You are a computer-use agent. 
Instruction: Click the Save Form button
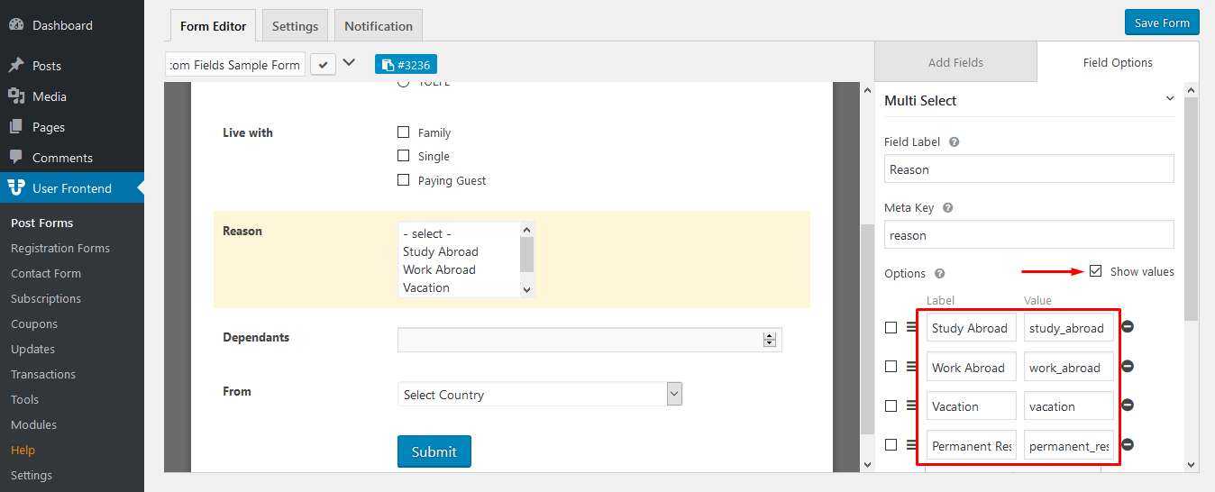pos(1161,23)
